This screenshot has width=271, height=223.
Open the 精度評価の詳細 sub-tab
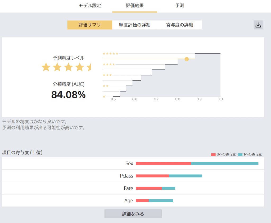click(135, 25)
